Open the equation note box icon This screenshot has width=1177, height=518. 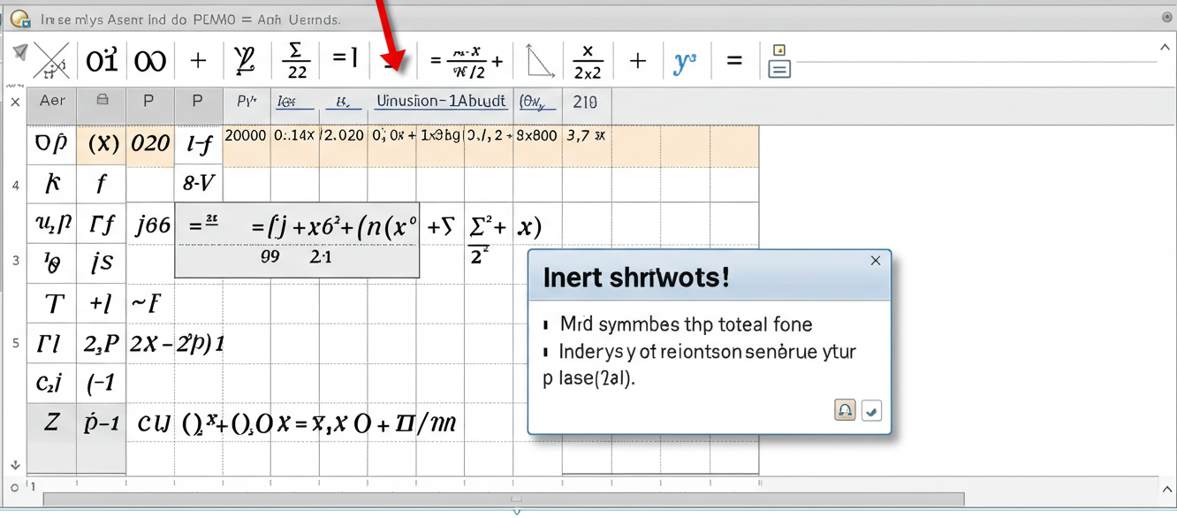coord(779,61)
